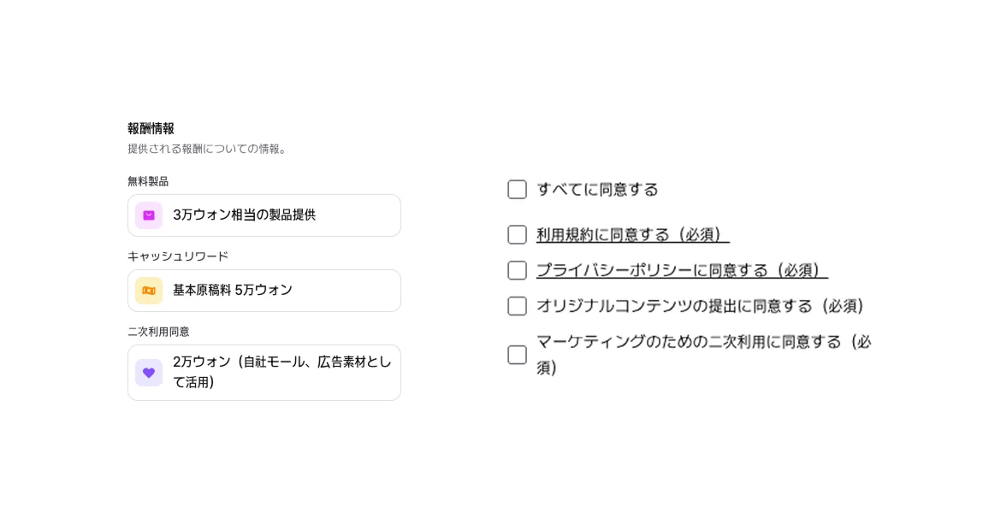Click the pink product icon under 無料製品
The image size is (983, 524).
click(149, 215)
